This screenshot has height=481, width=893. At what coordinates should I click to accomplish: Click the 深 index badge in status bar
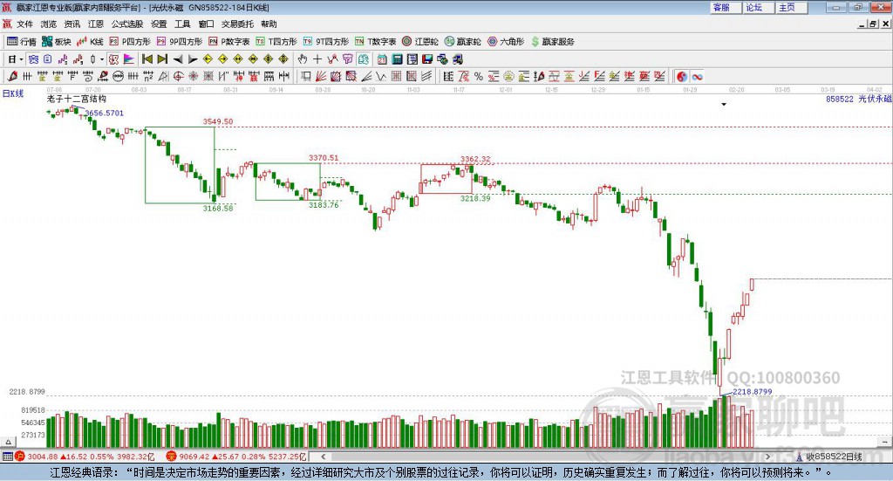point(171,457)
